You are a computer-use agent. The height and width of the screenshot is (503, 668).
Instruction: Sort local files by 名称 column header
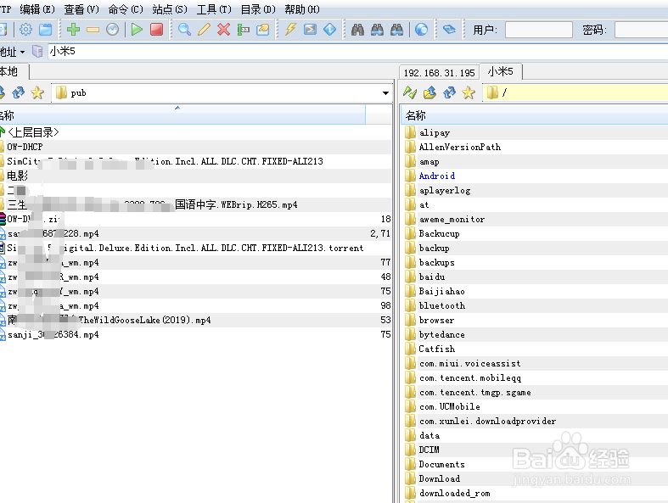pos(182,115)
